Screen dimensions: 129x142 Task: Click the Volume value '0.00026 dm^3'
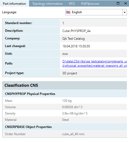[x=72, y=107]
